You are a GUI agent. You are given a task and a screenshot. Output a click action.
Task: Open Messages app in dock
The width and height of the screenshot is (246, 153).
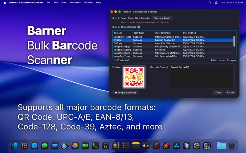pyautogui.click(x=45, y=146)
